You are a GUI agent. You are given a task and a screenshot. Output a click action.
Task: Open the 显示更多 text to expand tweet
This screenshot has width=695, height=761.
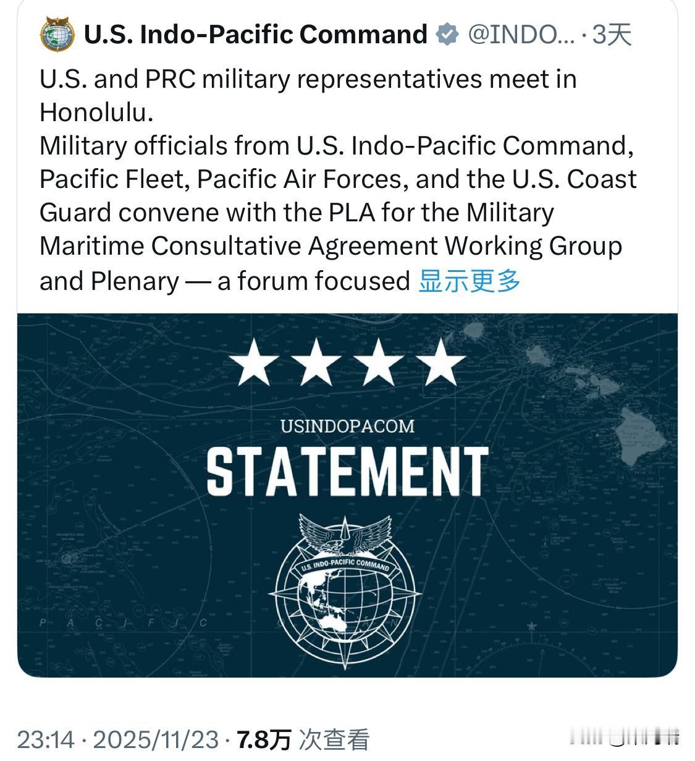pos(470,281)
